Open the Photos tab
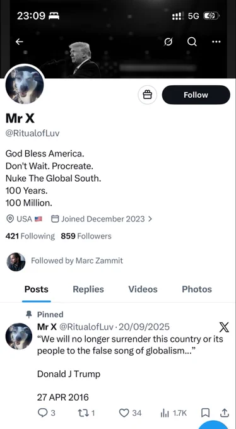This screenshot has width=236, height=429. (x=197, y=289)
